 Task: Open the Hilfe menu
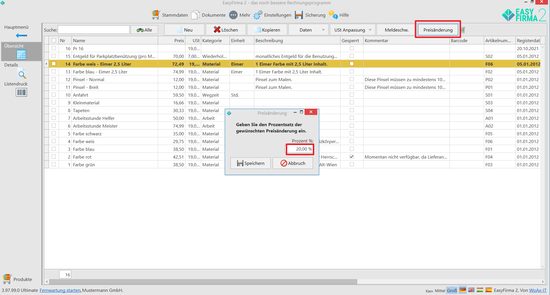(344, 15)
